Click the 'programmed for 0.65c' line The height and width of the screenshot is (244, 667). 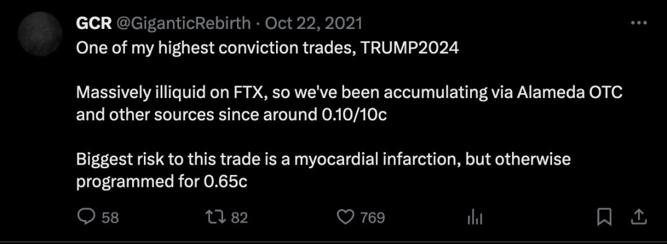[x=162, y=182]
